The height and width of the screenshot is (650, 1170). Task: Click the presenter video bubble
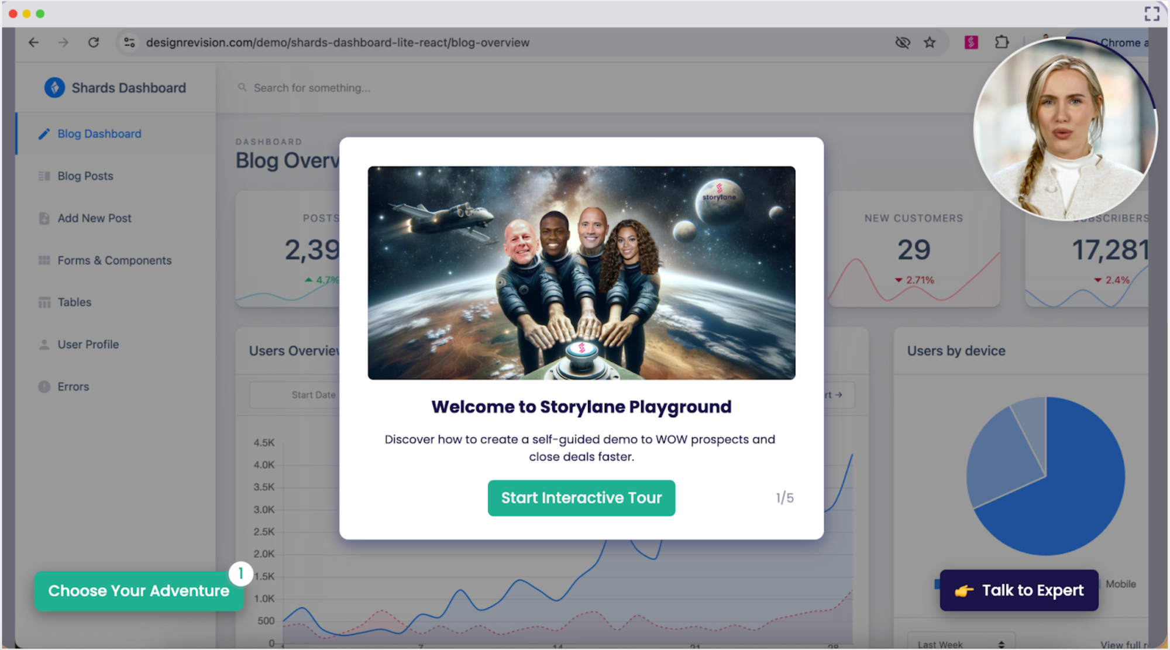coord(1065,129)
